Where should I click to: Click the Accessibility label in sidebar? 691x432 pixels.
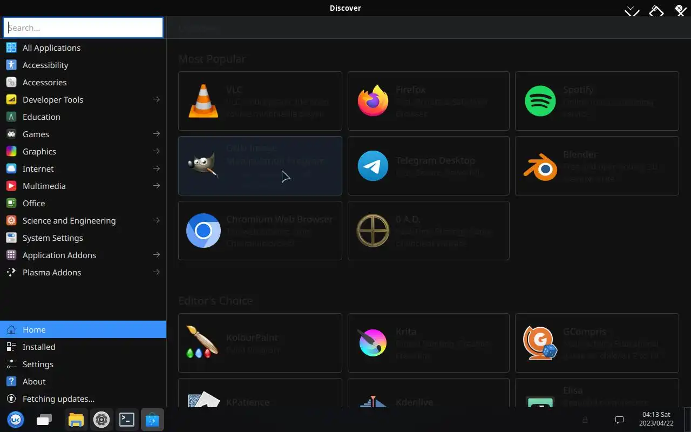point(45,65)
